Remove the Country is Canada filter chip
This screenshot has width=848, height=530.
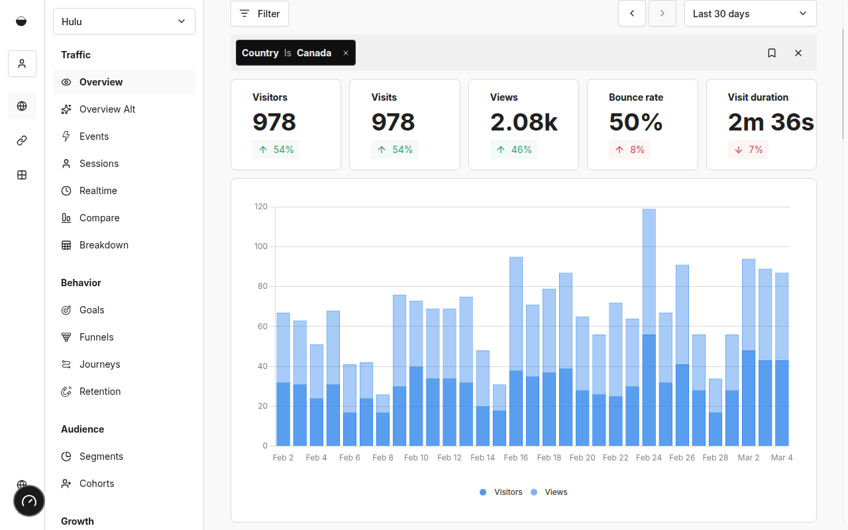tap(346, 53)
